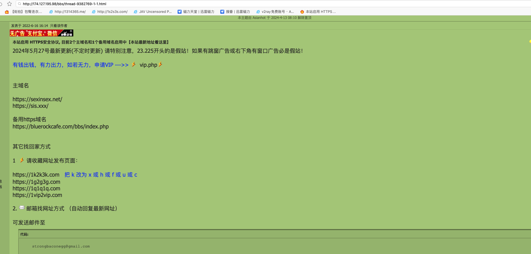The image size is (531, 254).
Task: Click the lightning icon after vip.php
Action: [x=160, y=65]
